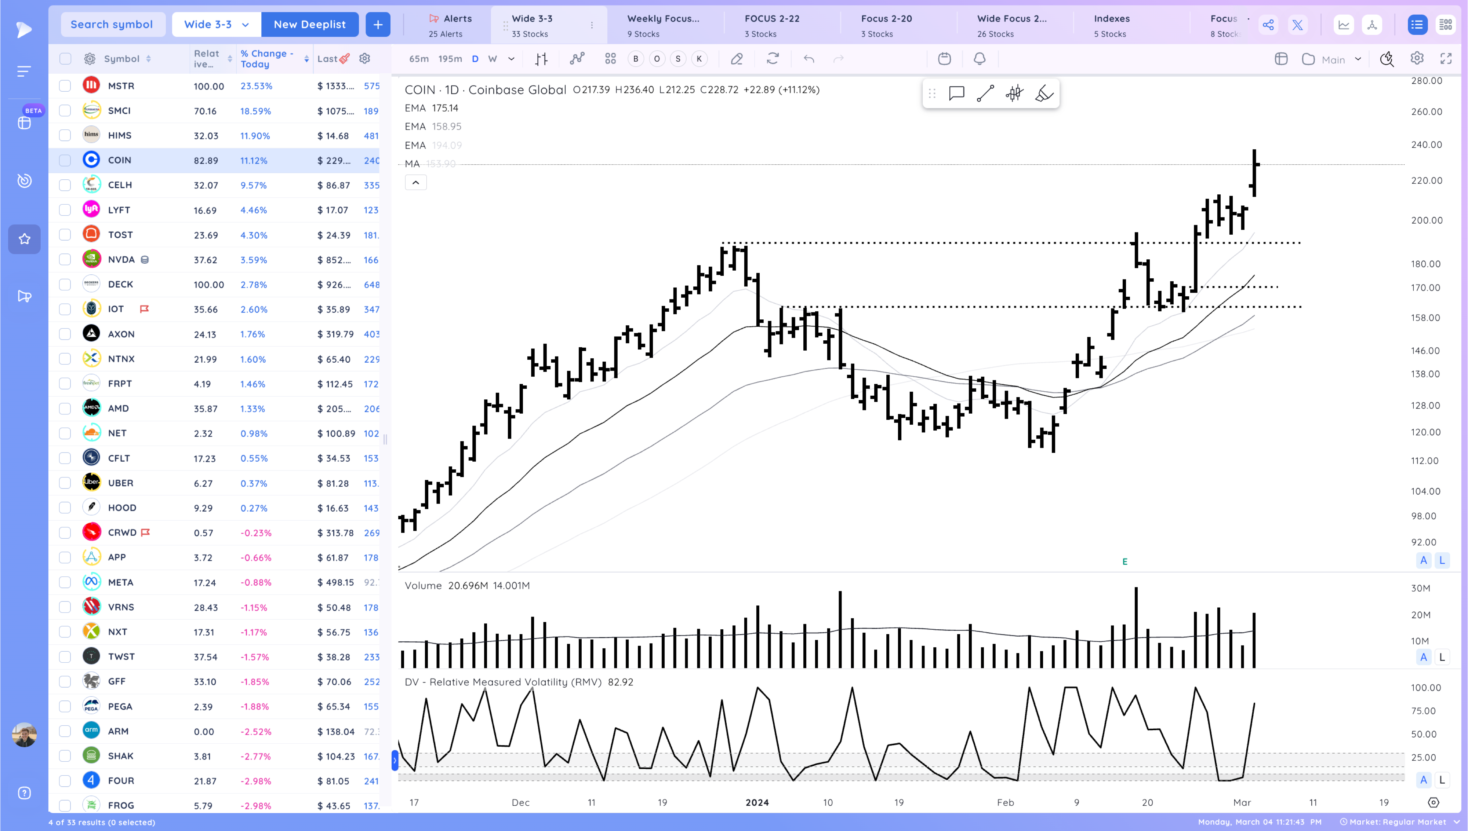
Task: Toggle the select-all header checkbox
Action: click(65, 58)
